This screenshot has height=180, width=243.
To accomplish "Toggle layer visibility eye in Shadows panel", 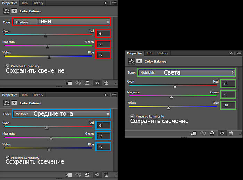I will (97, 83).
